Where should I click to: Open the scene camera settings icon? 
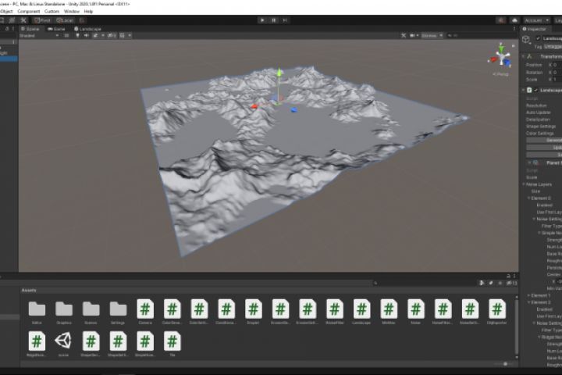[x=414, y=35]
